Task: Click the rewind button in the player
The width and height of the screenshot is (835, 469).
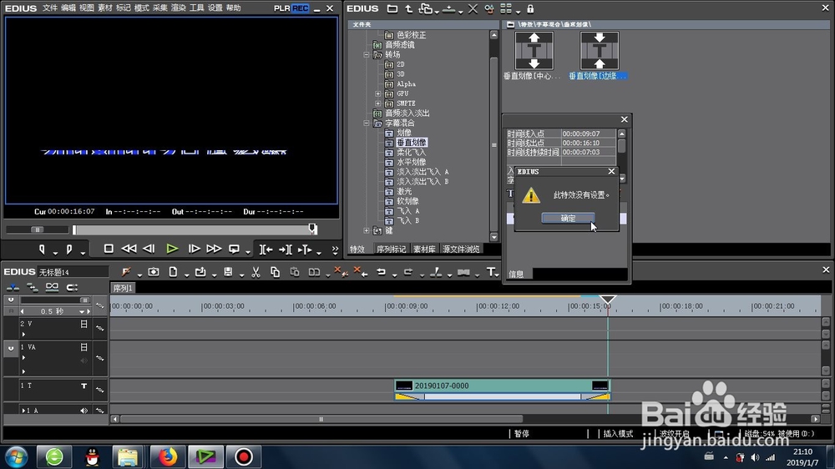Action: (x=129, y=249)
